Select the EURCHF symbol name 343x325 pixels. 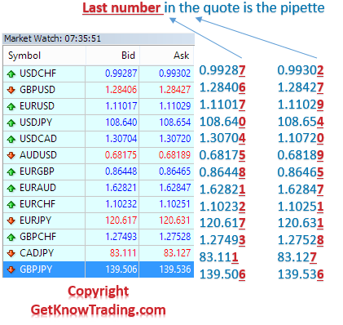[37, 204]
